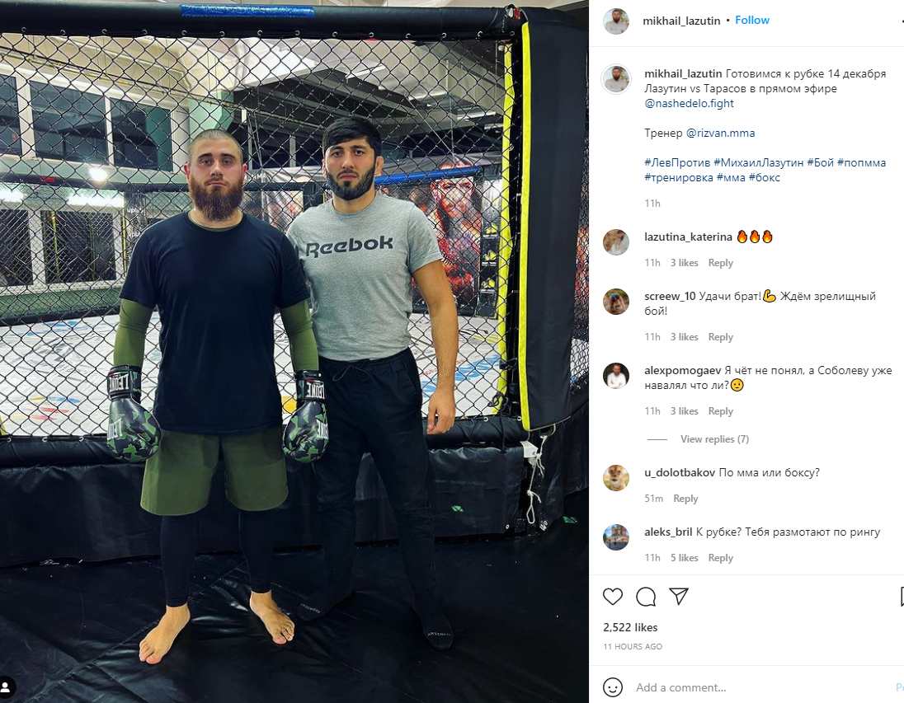Image resolution: width=904 pixels, height=703 pixels.
Task: Open the #тренировка hashtag
Action: click(x=679, y=177)
